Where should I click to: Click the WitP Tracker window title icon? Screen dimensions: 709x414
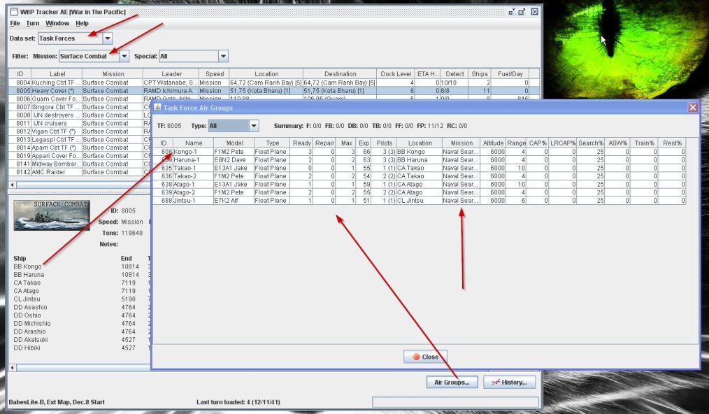[x=14, y=12]
